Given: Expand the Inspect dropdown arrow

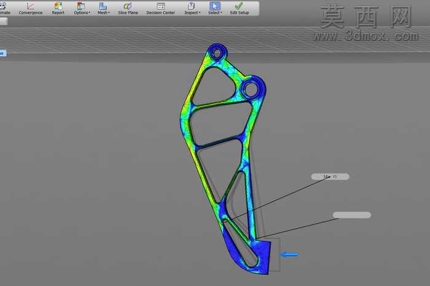Looking at the screenshot, I should pyautogui.click(x=200, y=13).
